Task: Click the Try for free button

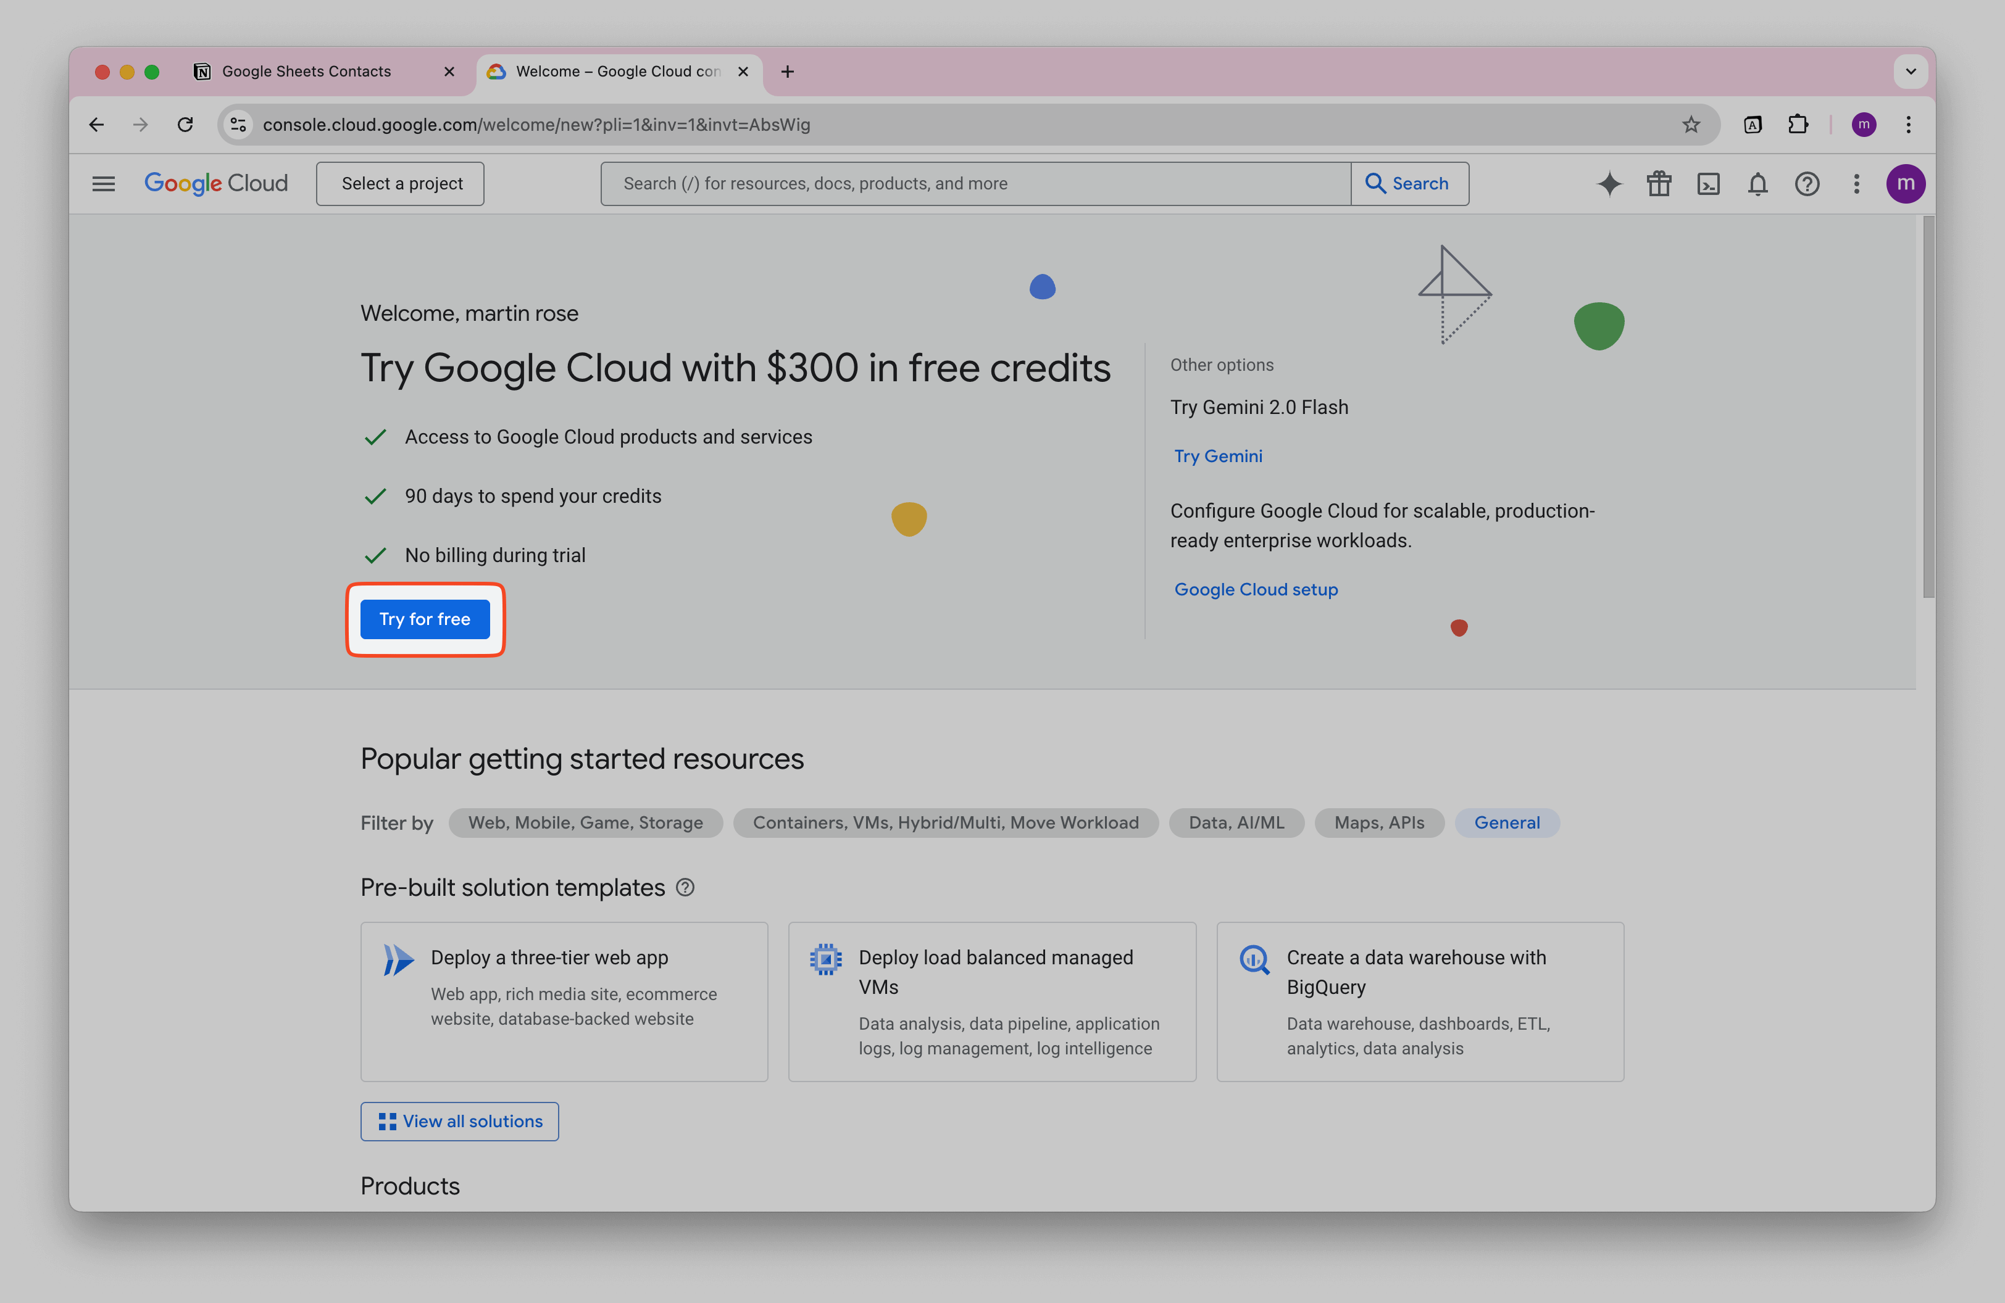Action: (425, 619)
